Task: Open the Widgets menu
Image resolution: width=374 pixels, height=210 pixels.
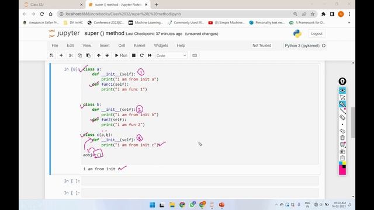Action: click(161, 45)
